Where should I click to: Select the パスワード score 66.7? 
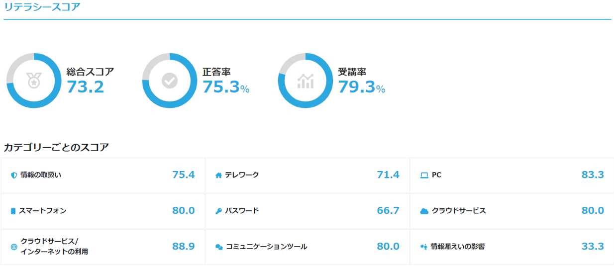pos(388,210)
